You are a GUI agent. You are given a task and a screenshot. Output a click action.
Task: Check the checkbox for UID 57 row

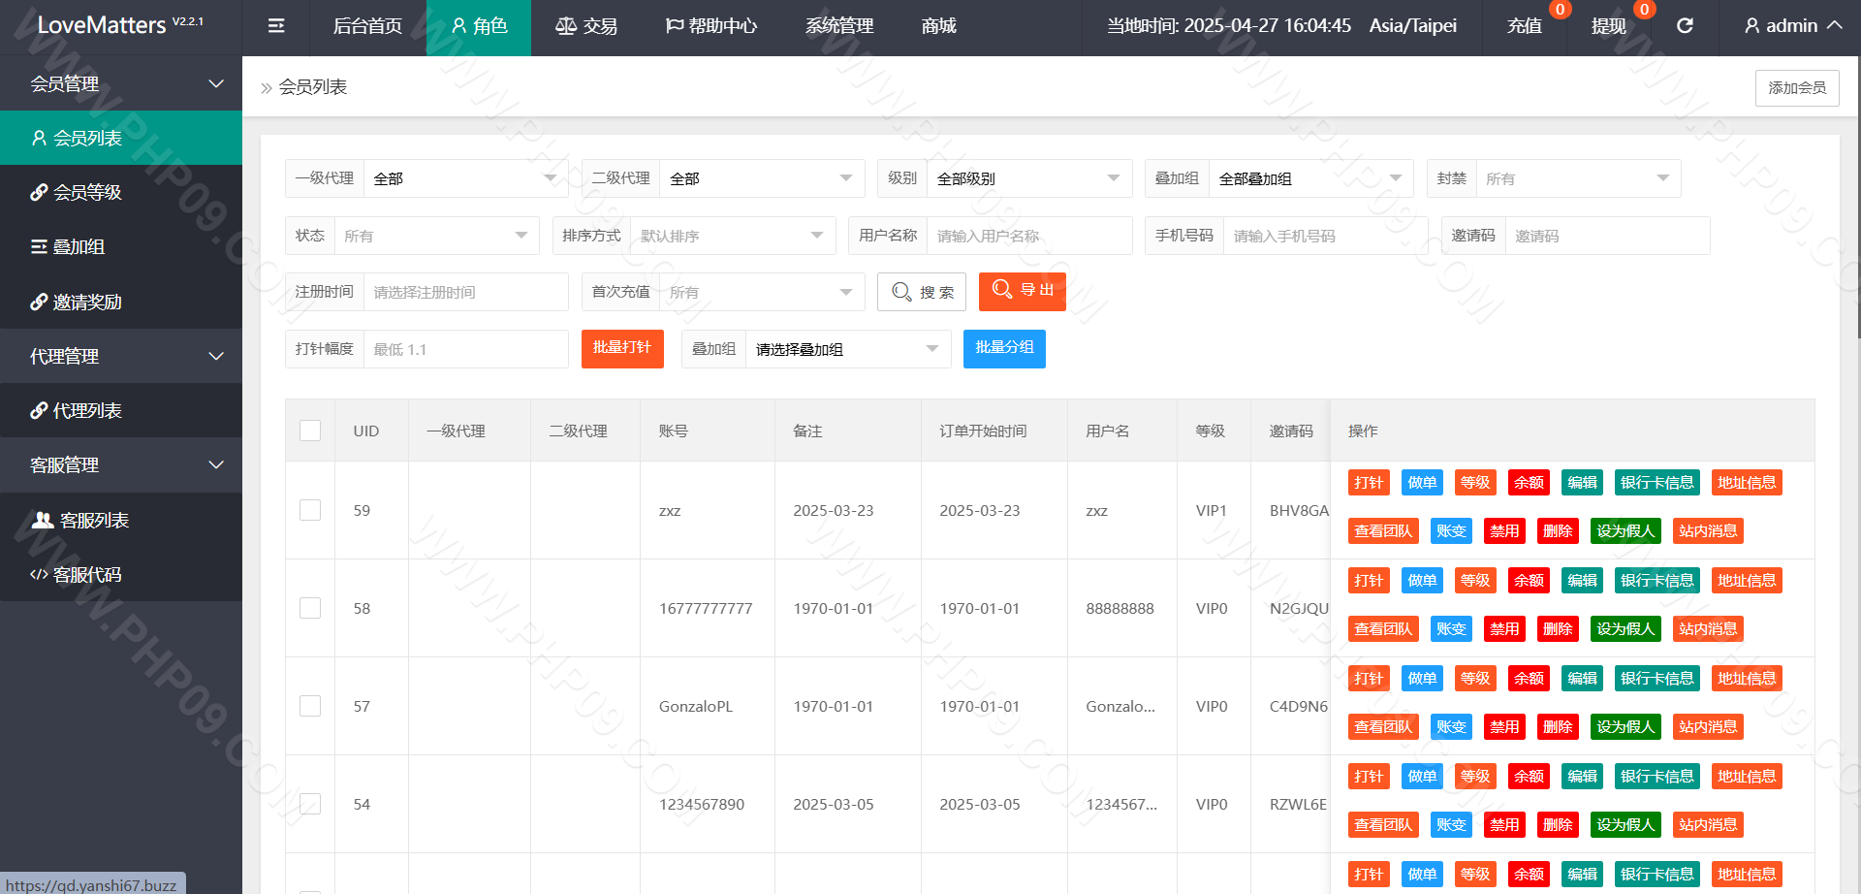[310, 706]
